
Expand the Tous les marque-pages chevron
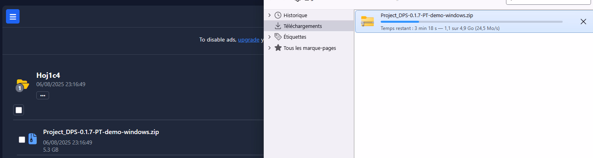tap(269, 48)
